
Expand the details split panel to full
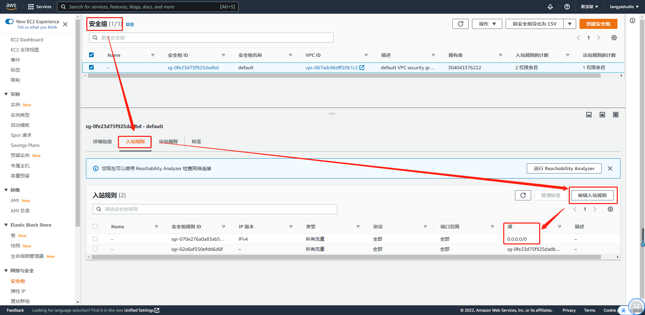[616, 115]
